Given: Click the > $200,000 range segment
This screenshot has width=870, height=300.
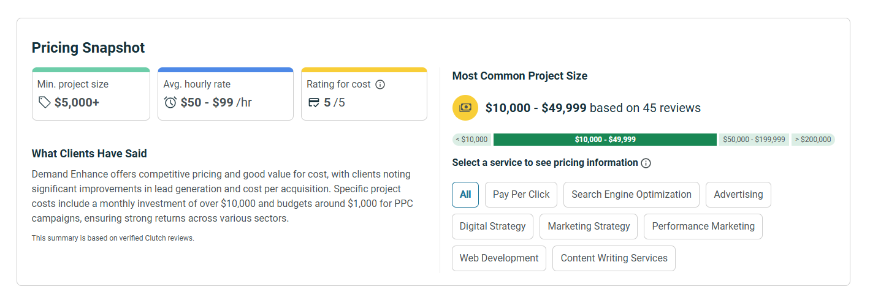Looking at the screenshot, I should point(813,140).
